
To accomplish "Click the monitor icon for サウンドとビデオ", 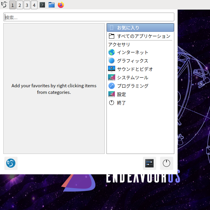I will [x=112, y=69].
